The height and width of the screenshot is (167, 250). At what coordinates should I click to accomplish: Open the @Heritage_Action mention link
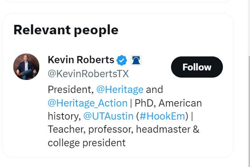[88, 103]
